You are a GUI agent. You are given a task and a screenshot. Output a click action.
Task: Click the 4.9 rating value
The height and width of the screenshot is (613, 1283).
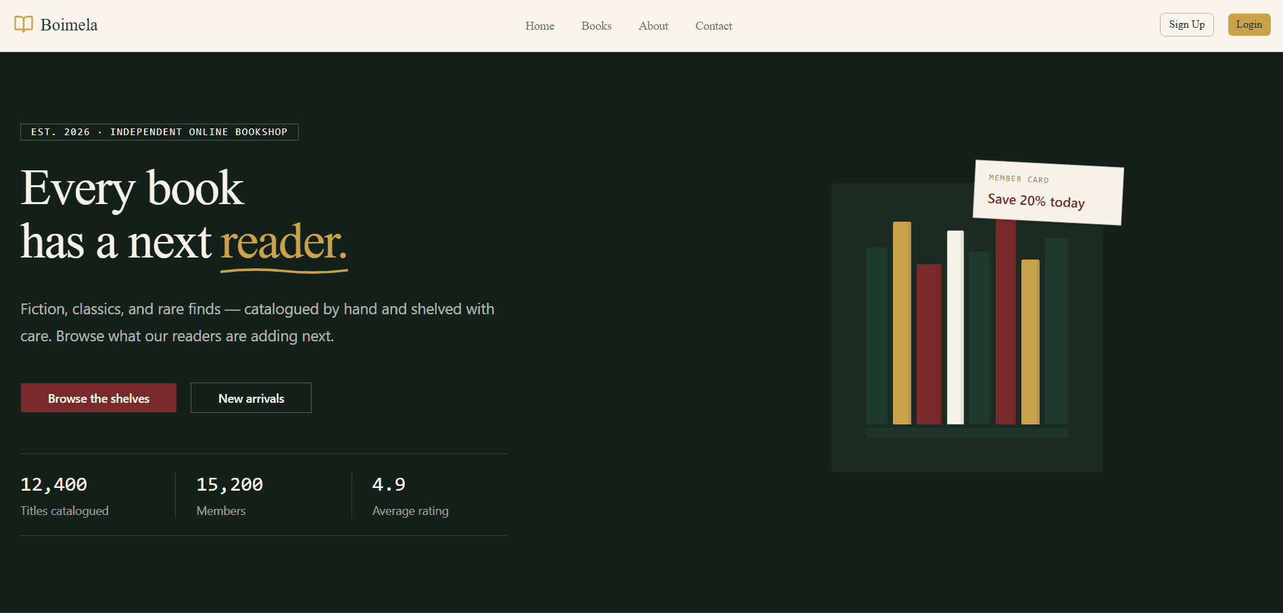tap(389, 485)
